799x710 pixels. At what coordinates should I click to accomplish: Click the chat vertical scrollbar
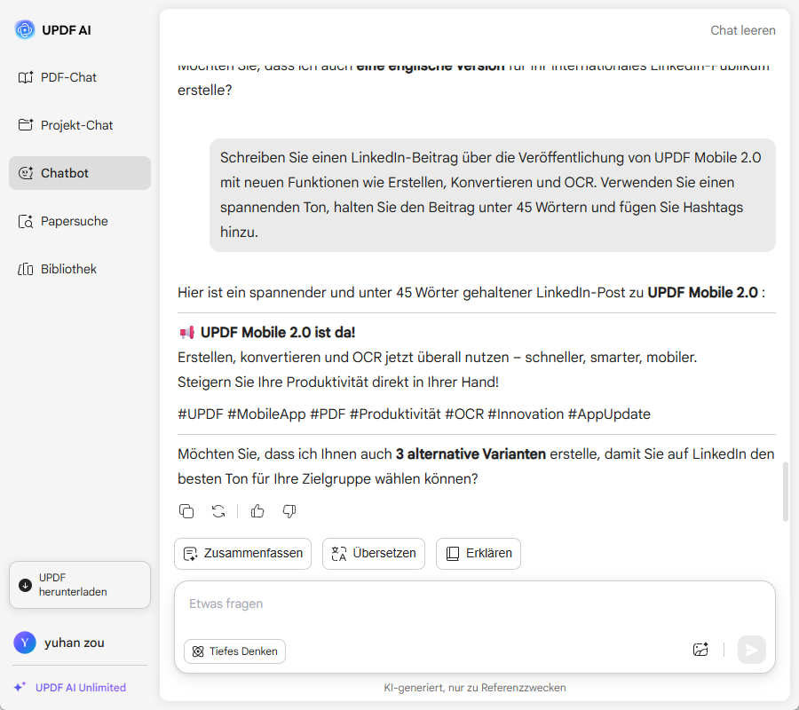point(786,492)
